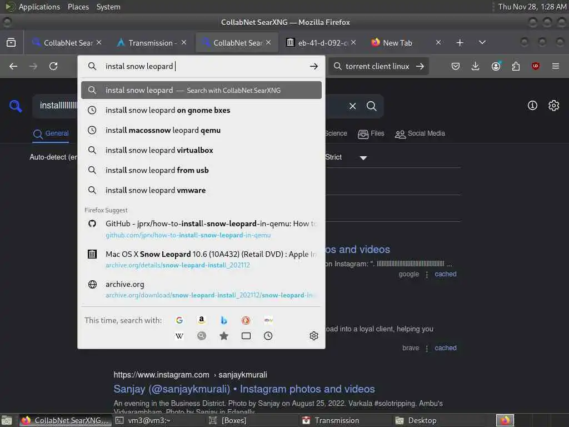Open the Firefox hamburger menu
569x427 pixels.
(556, 66)
